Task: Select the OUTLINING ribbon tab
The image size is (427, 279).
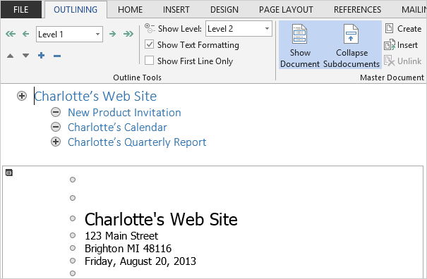Action: click(76, 10)
